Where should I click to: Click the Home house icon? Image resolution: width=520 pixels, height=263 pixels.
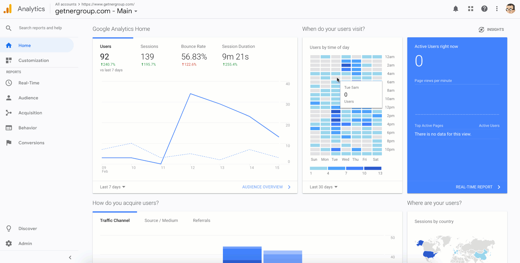click(x=9, y=45)
